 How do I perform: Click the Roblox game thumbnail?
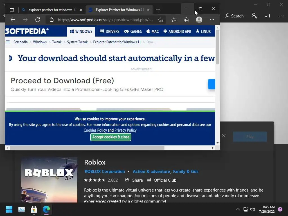(x=49, y=180)
